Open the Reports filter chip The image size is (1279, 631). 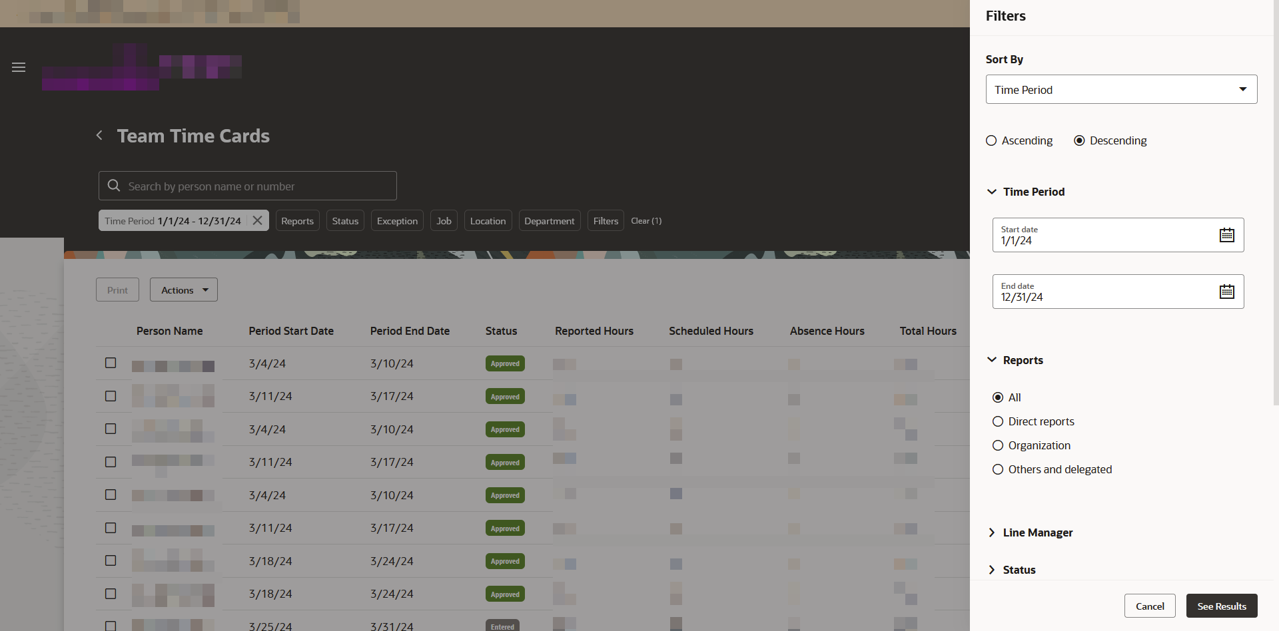(x=297, y=220)
